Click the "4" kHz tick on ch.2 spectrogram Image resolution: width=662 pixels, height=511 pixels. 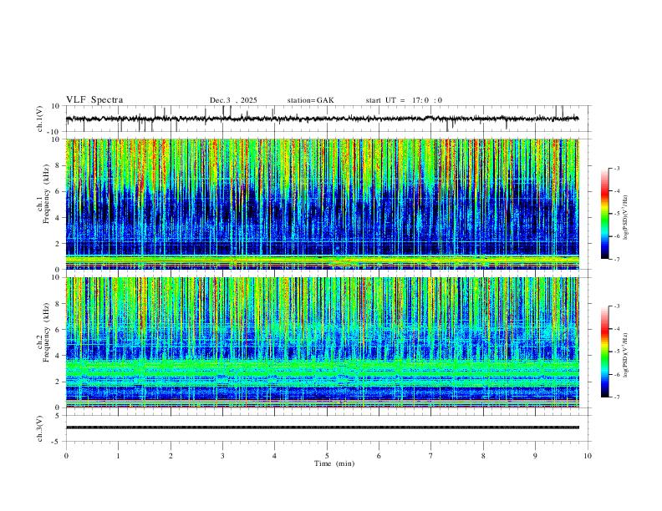click(x=59, y=356)
